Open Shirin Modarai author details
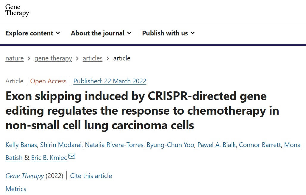The width and height of the screenshot is (306, 195). pyautogui.click(x=61, y=145)
